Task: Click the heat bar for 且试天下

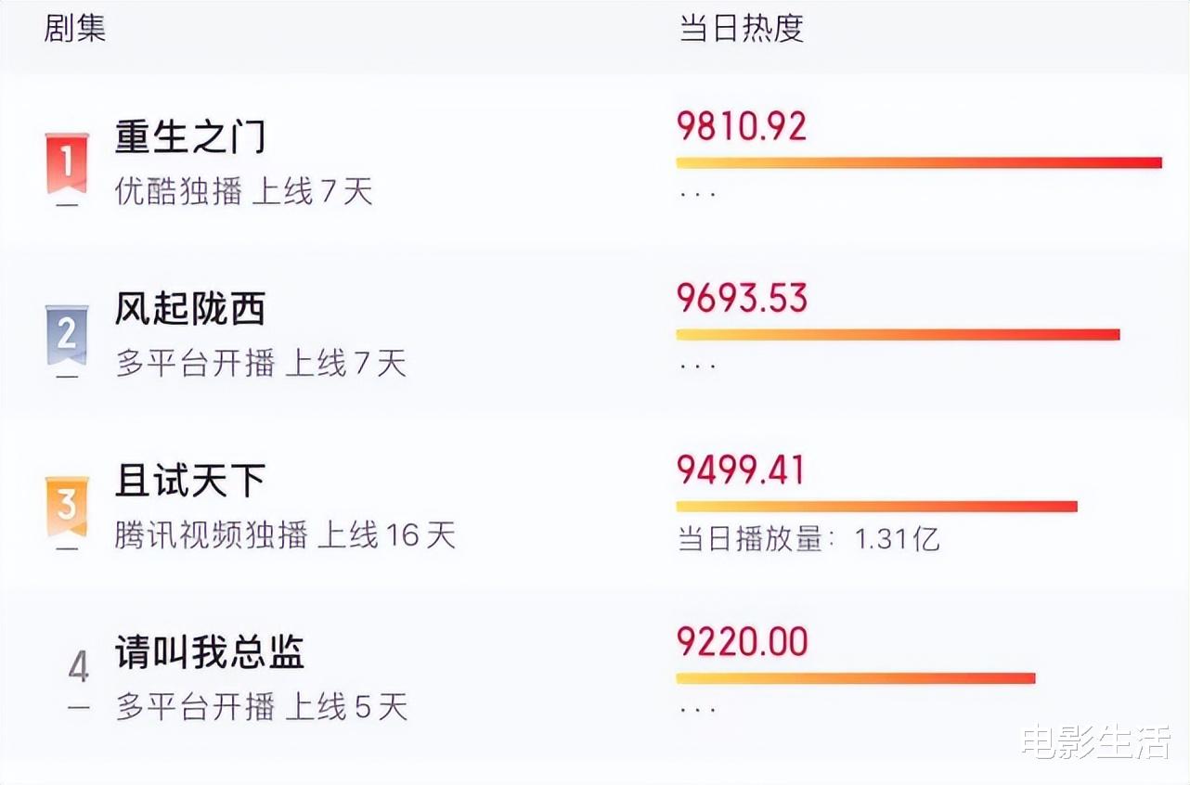Action: tap(876, 507)
